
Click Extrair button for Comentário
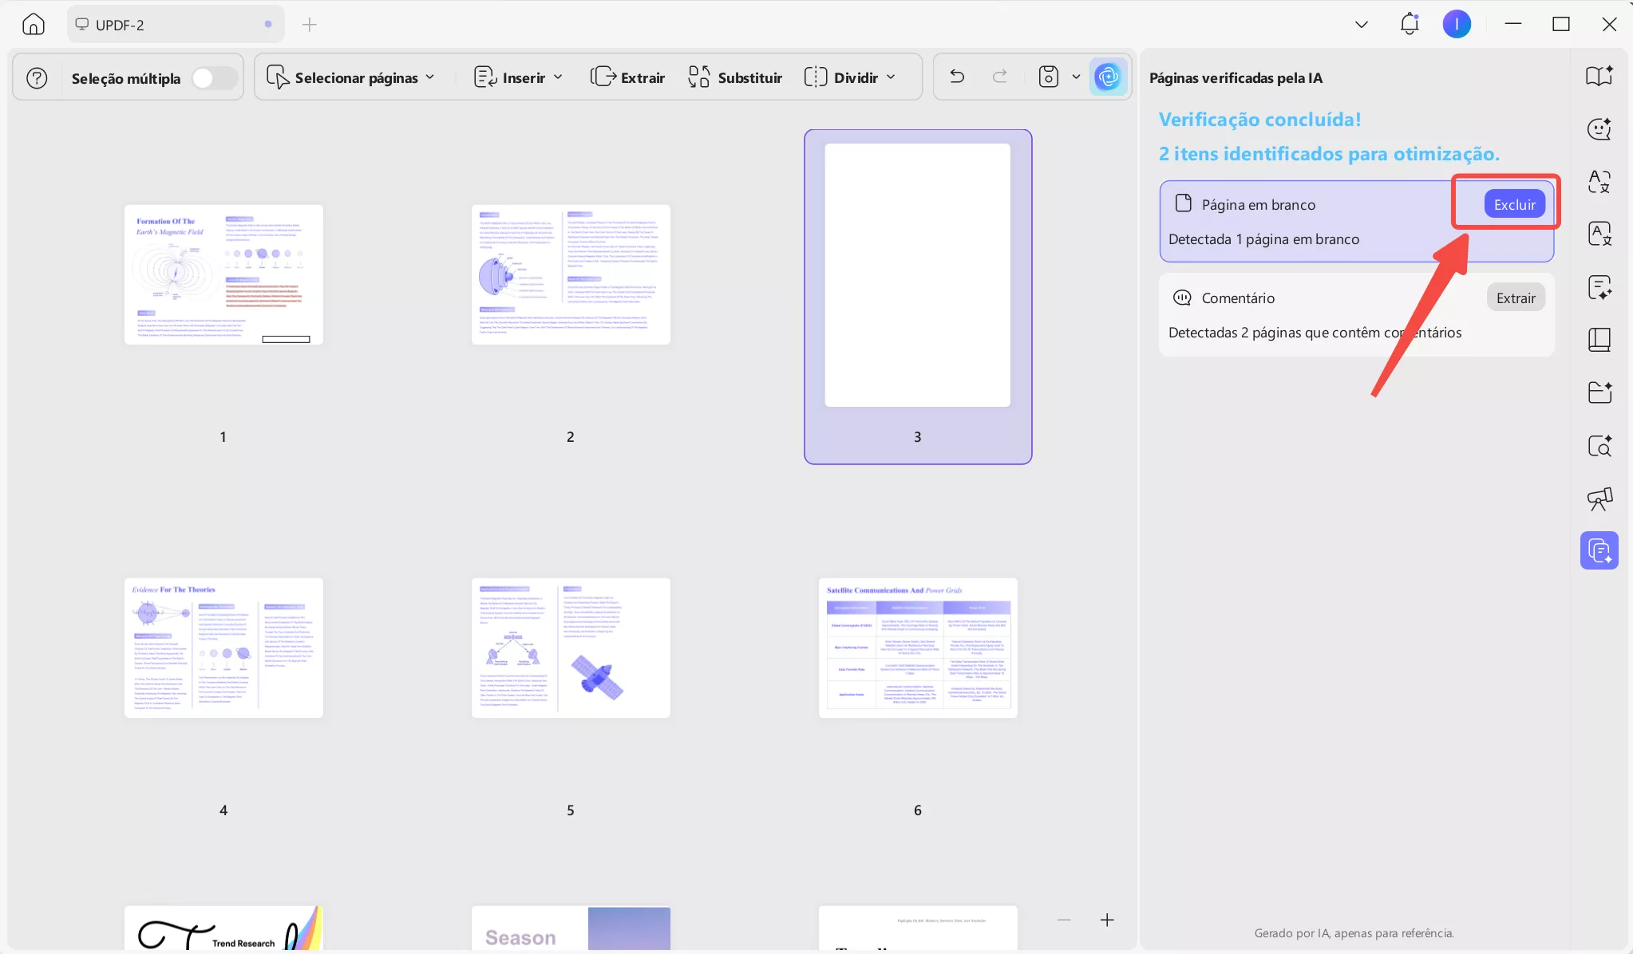[1515, 298]
